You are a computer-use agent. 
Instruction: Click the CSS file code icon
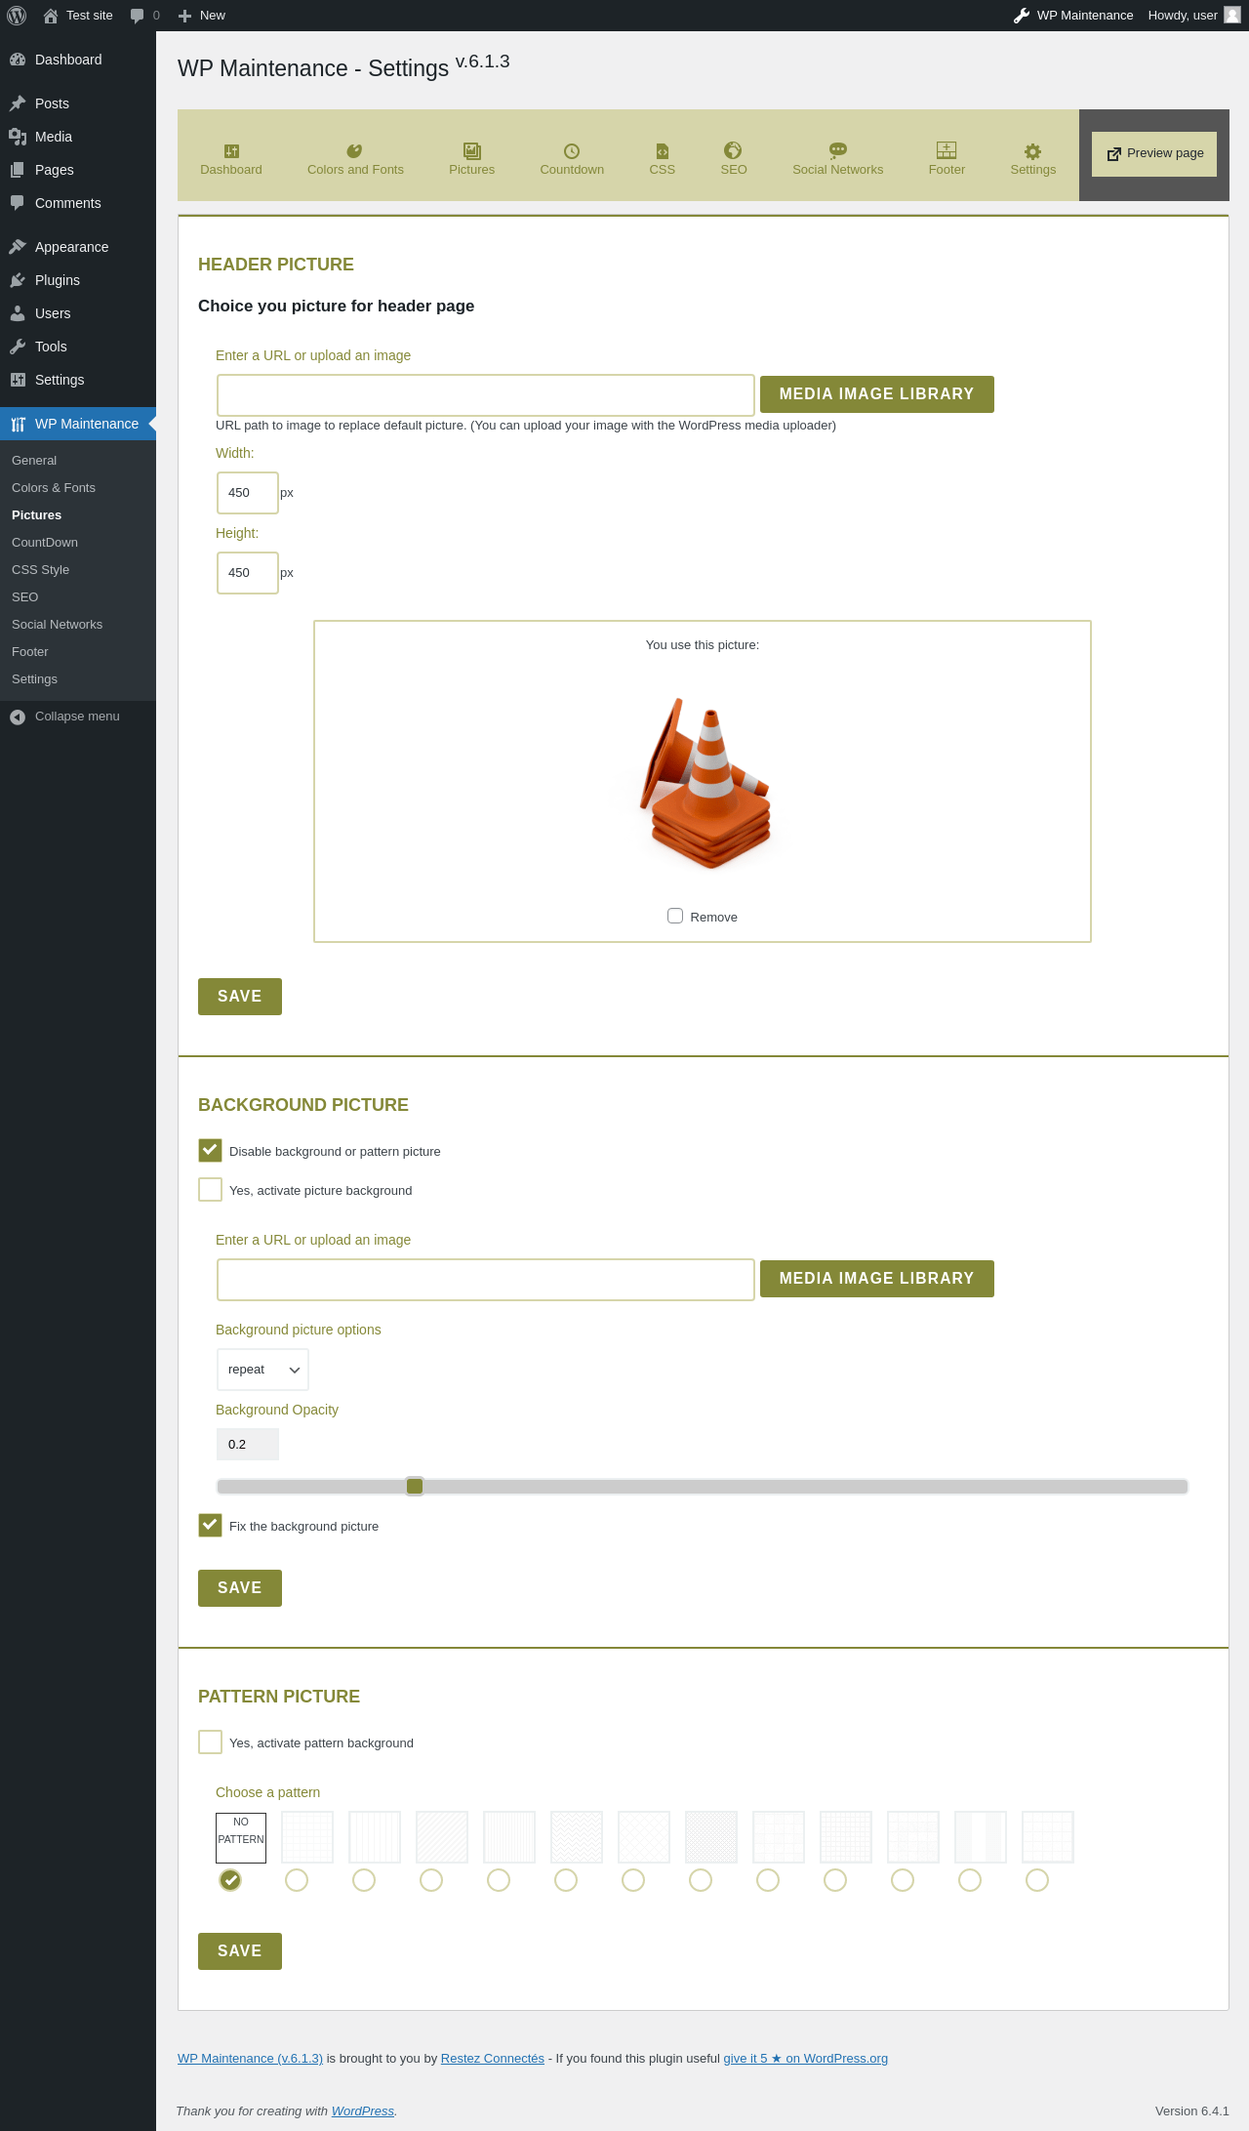[x=663, y=150]
